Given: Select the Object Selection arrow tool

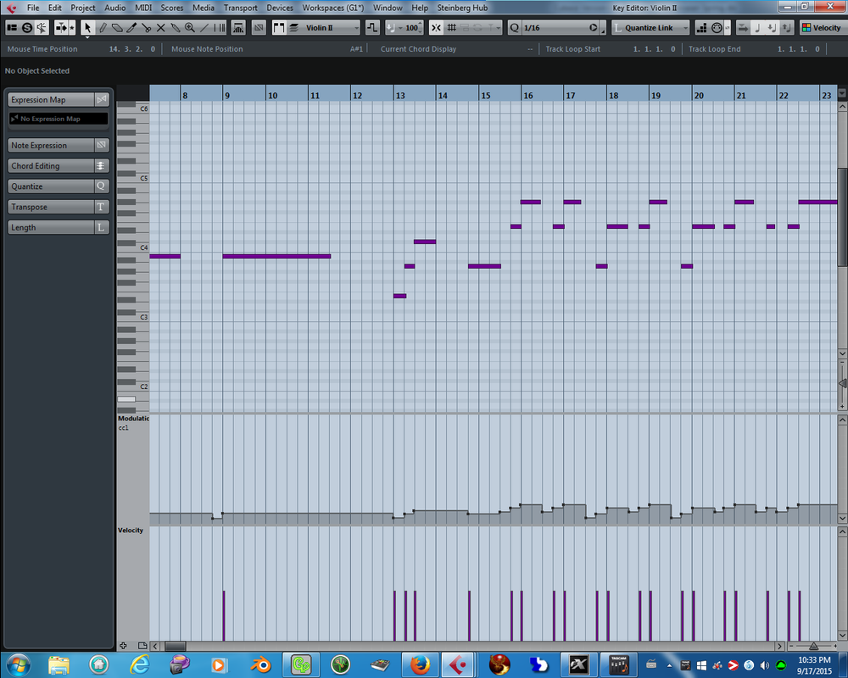Looking at the screenshot, I should (x=87, y=28).
